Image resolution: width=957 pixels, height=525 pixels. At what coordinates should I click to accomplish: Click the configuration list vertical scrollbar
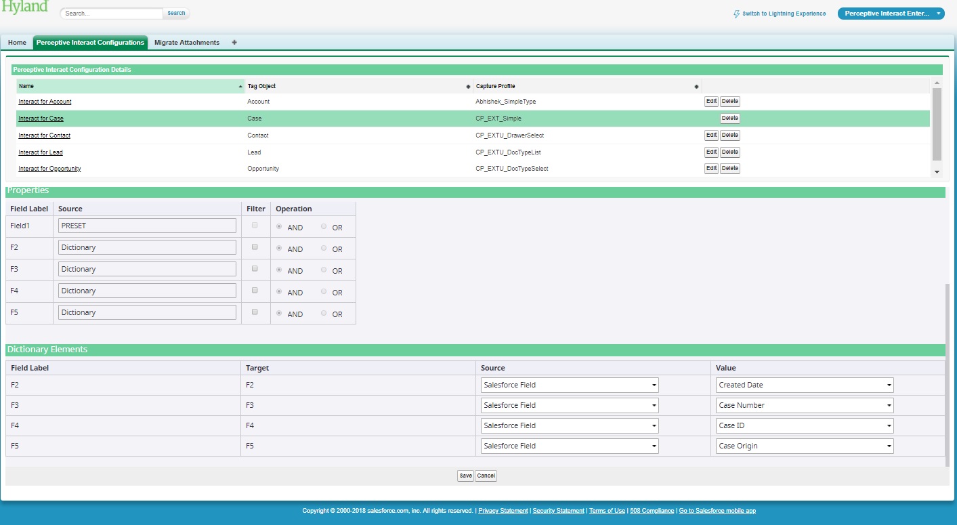click(x=937, y=124)
